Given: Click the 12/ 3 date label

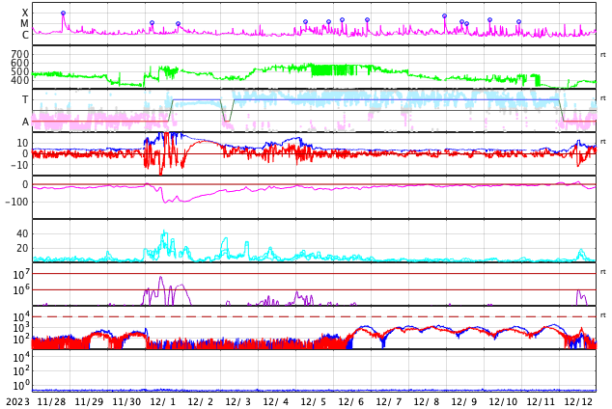Looking at the screenshot, I should click(238, 402).
